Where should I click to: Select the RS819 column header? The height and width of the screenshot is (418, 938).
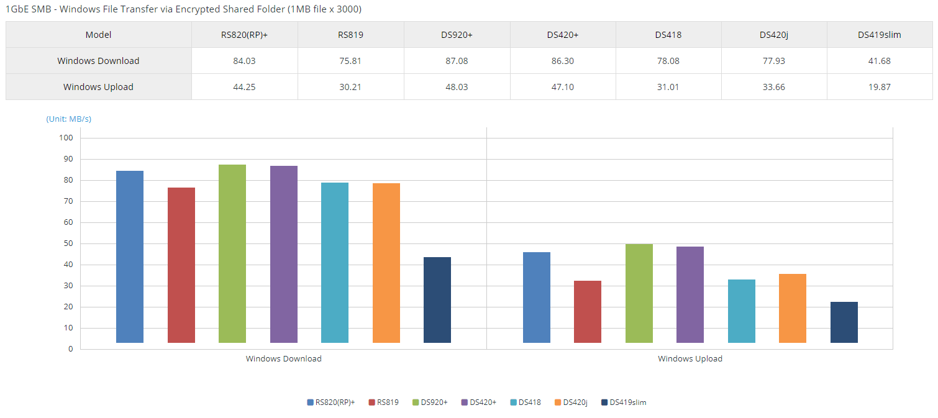pyautogui.click(x=351, y=35)
